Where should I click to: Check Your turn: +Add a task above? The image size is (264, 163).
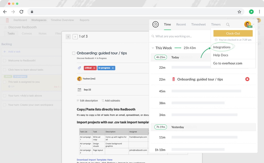click(4, 95)
